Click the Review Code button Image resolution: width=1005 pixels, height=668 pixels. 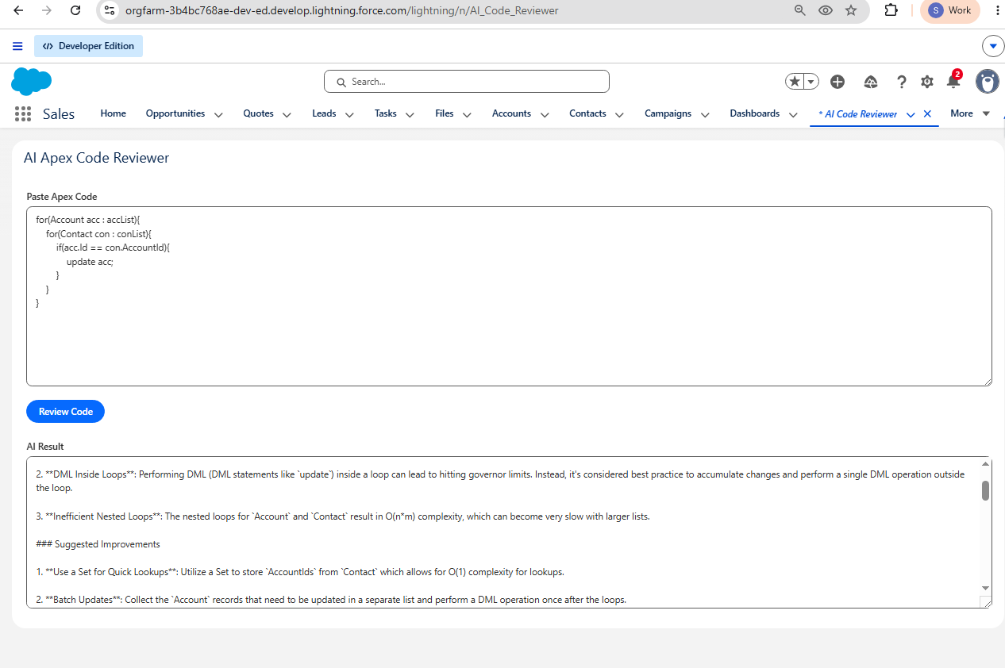coord(66,412)
